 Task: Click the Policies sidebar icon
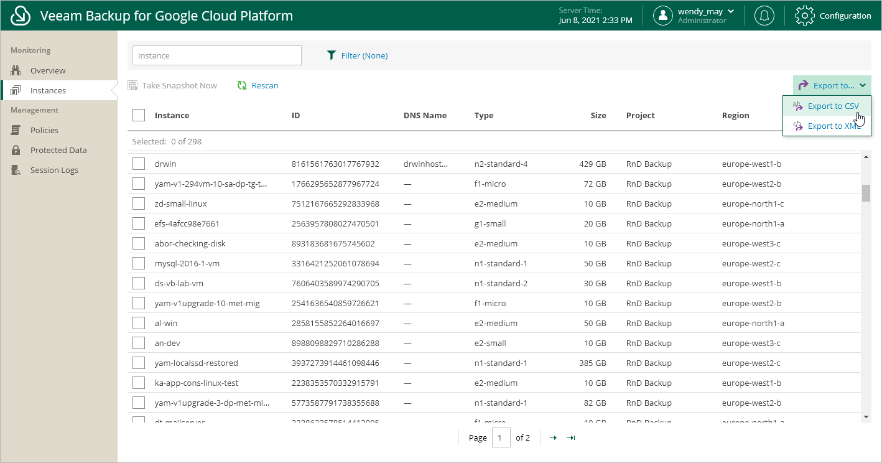click(x=16, y=130)
